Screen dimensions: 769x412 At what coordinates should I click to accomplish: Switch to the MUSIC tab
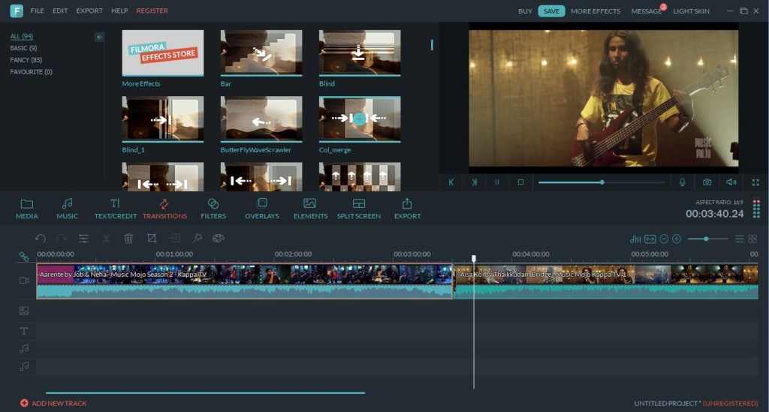click(67, 209)
